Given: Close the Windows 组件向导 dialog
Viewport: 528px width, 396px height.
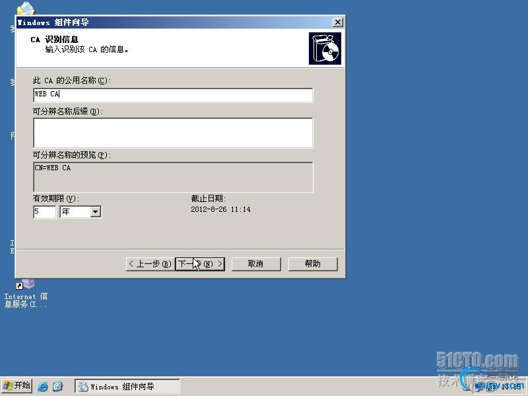Looking at the screenshot, I should tap(337, 22).
